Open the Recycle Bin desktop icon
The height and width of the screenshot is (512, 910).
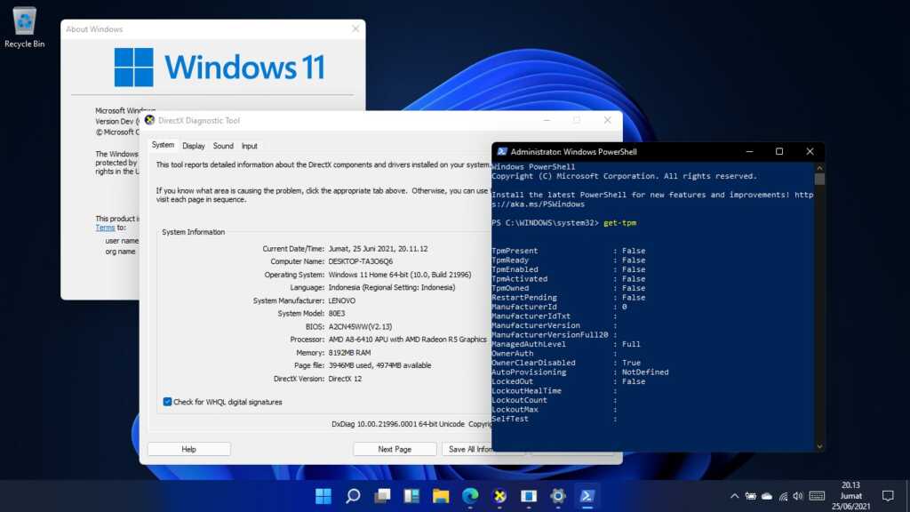(x=24, y=28)
